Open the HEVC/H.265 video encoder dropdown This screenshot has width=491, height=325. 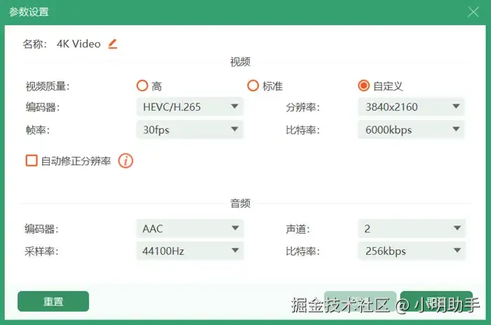(190, 107)
